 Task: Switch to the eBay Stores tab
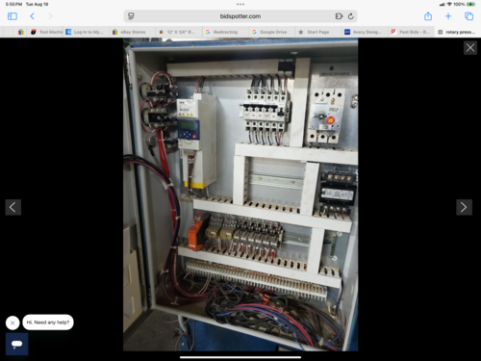click(x=132, y=32)
